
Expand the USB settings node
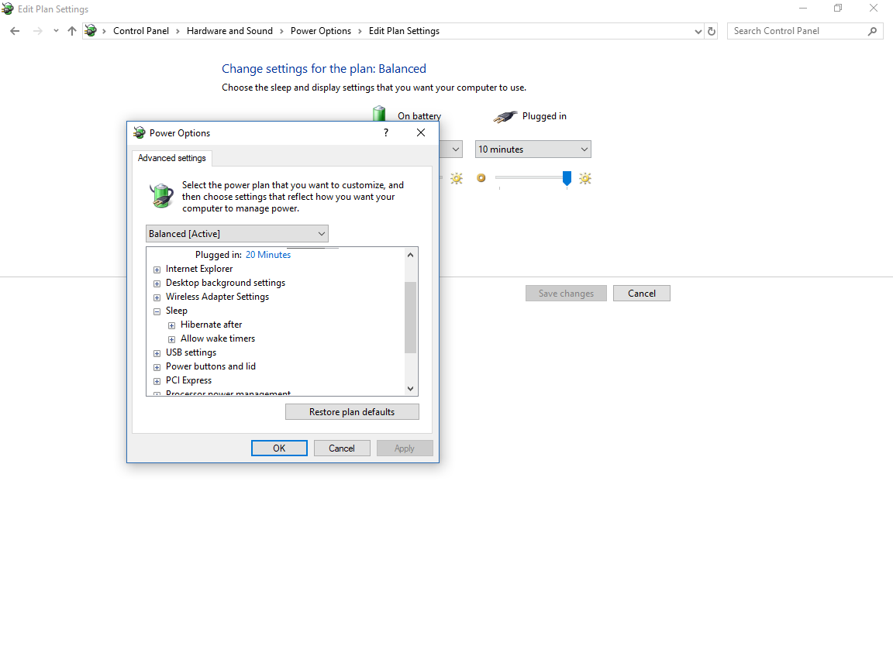point(157,353)
